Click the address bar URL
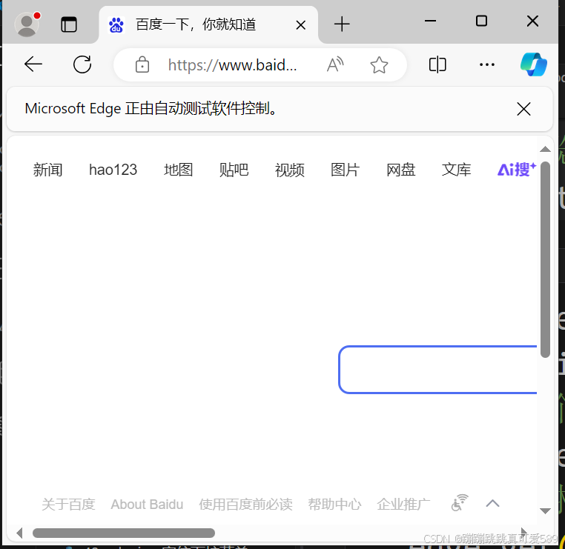This screenshot has height=549, width=565. [x=232, y=65]
